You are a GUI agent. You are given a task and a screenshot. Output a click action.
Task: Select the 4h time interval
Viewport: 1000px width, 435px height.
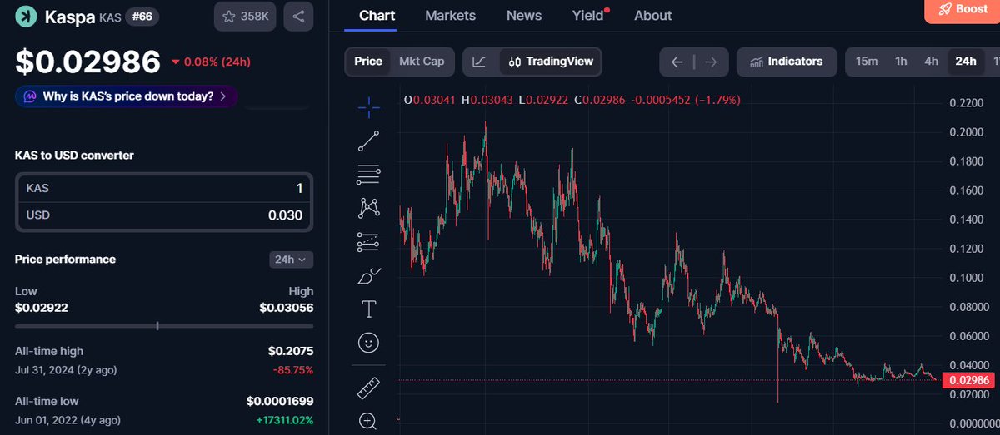coord(931,62)
